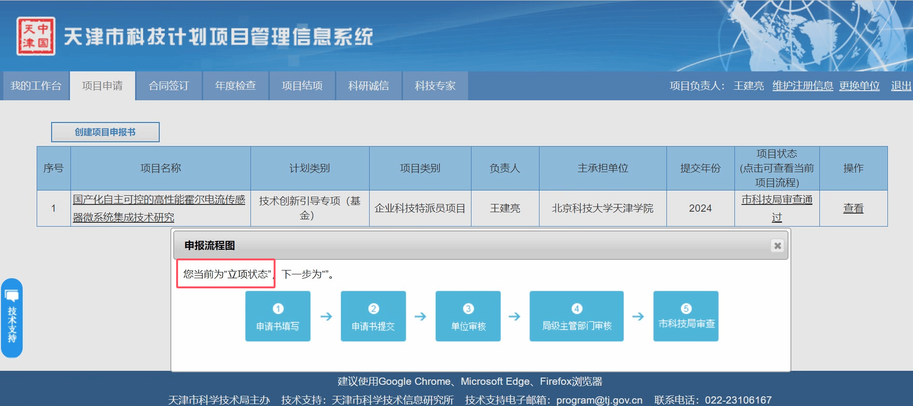Select step 5 市科技局审查 box

click(686, 316)
